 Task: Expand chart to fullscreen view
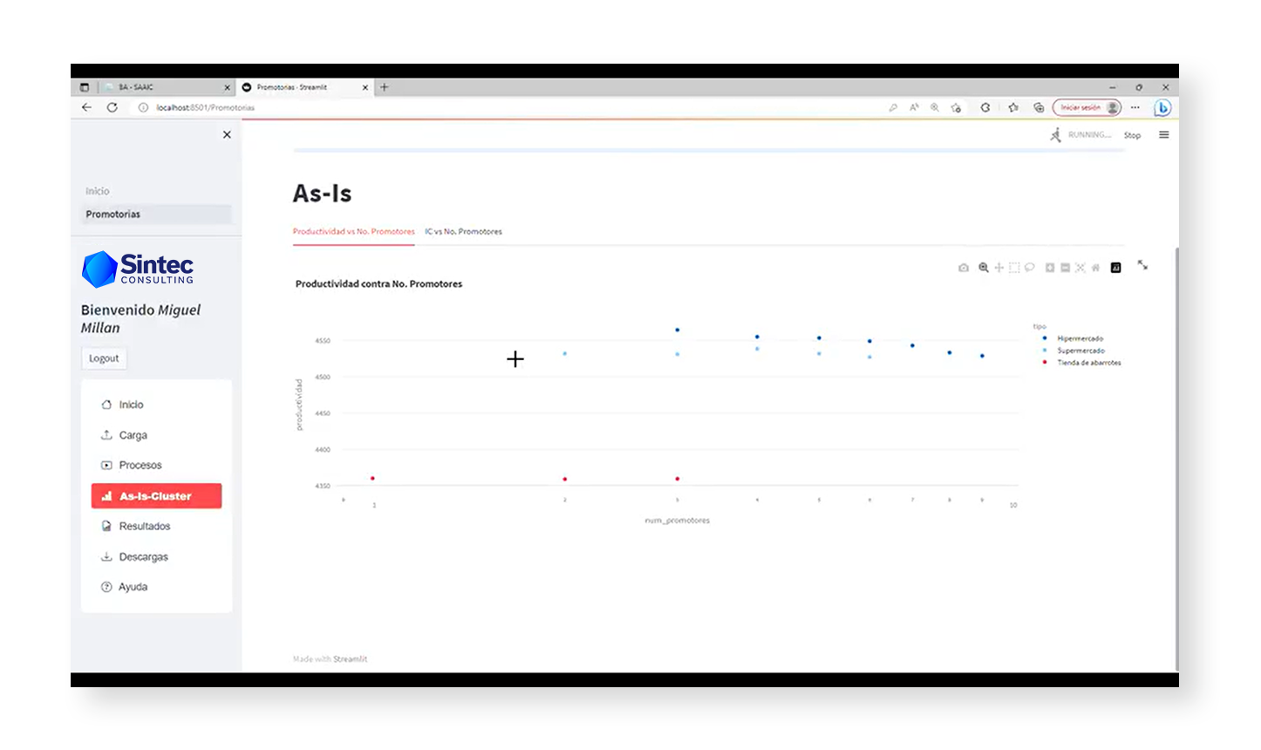(1142, 265)
